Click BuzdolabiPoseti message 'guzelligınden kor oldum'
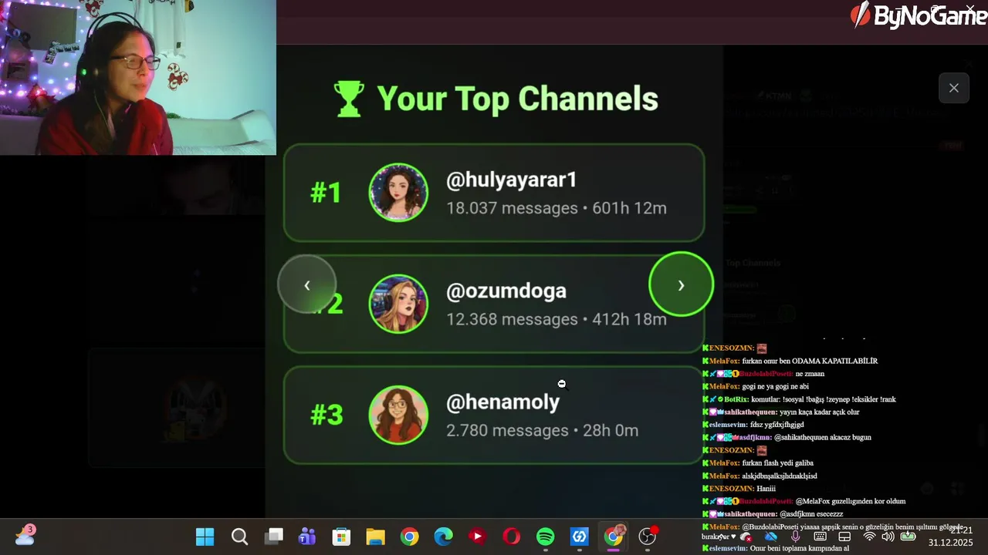 click(804, 501)
